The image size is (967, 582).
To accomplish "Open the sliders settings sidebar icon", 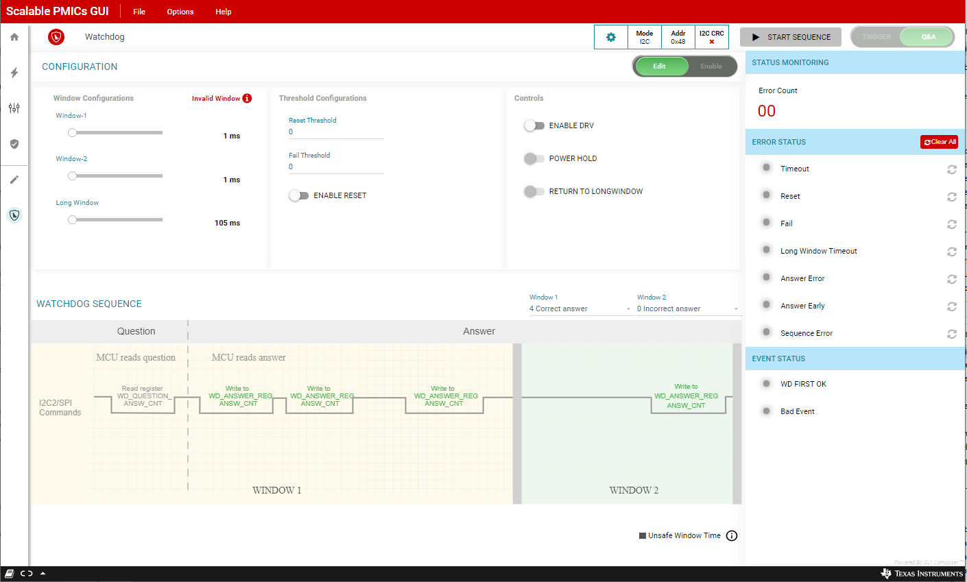I will coord(14,108).
